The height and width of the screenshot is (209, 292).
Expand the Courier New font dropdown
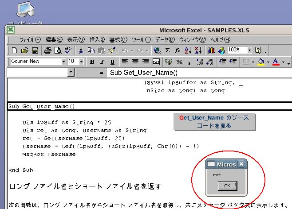coord(63,62)
